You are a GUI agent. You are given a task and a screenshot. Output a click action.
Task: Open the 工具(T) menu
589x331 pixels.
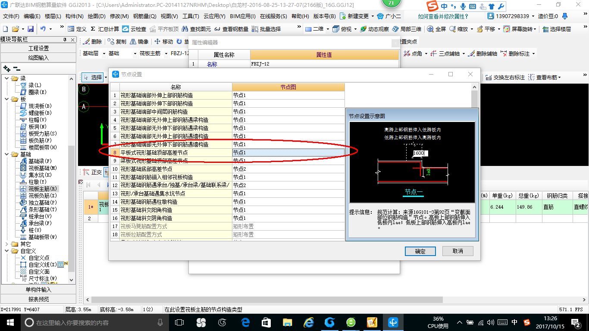[x=191, y=16]
